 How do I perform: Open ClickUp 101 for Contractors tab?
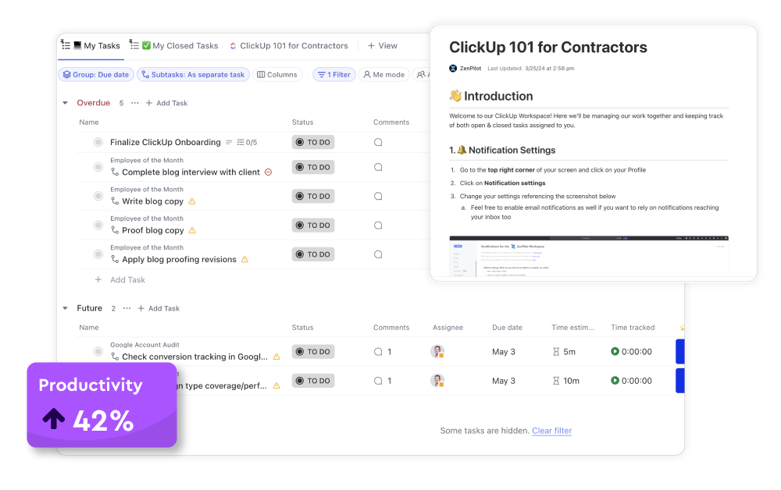pos(288,46)
